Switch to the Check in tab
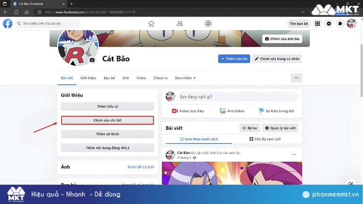Image resolution: width=363 pixels, height=204 pixels. (161, 78)
